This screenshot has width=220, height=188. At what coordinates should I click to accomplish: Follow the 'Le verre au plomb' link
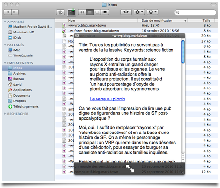(x=107, y=99)
